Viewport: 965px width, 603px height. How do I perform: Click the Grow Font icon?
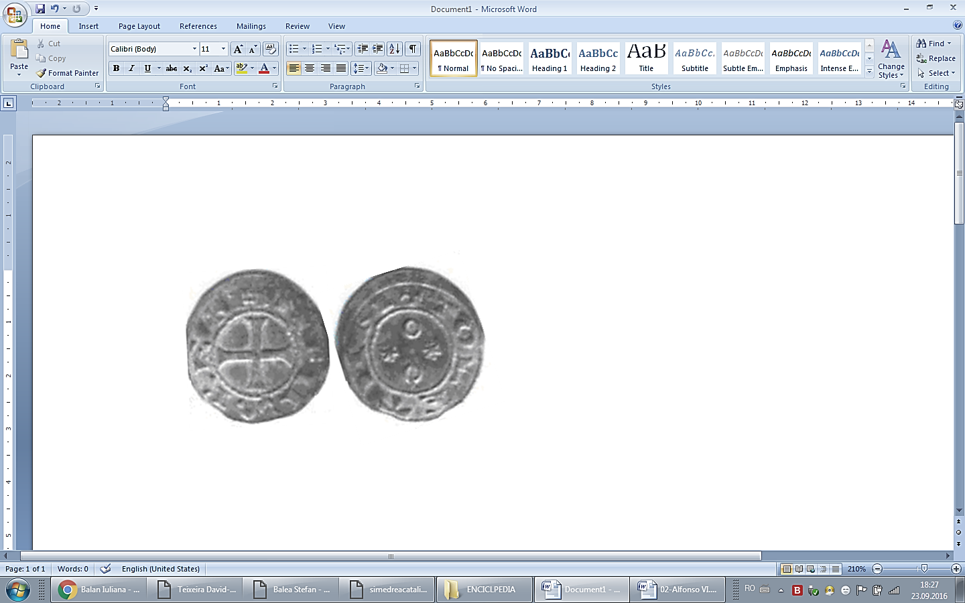238,49
